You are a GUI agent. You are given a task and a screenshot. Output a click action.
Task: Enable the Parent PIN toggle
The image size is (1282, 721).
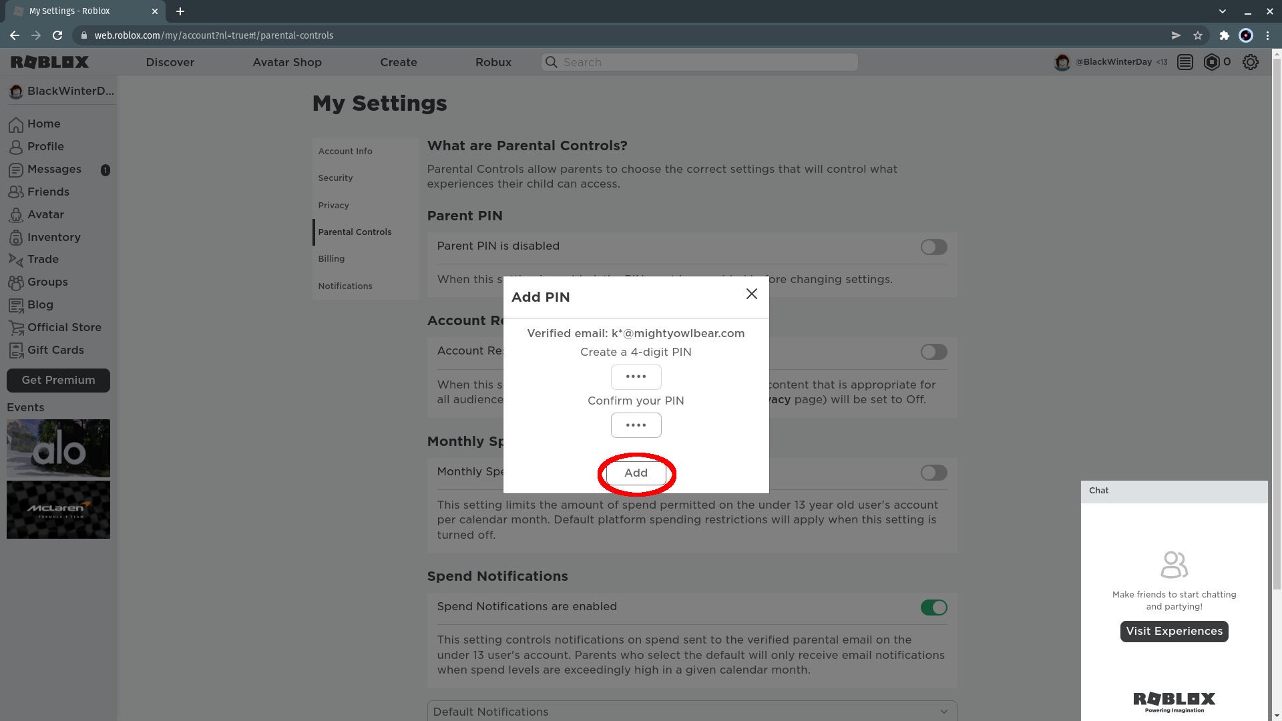[933, 247]
